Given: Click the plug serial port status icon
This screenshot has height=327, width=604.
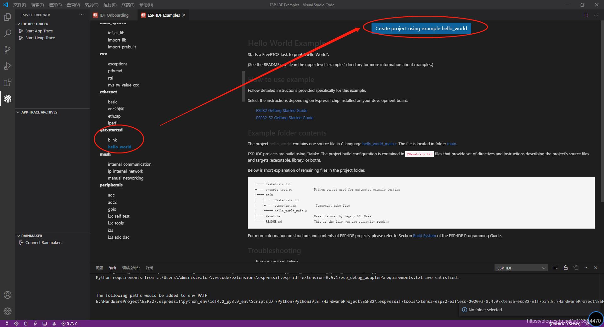Looking at the screenshot, I should pyautogui.click(x=7, y=324).
